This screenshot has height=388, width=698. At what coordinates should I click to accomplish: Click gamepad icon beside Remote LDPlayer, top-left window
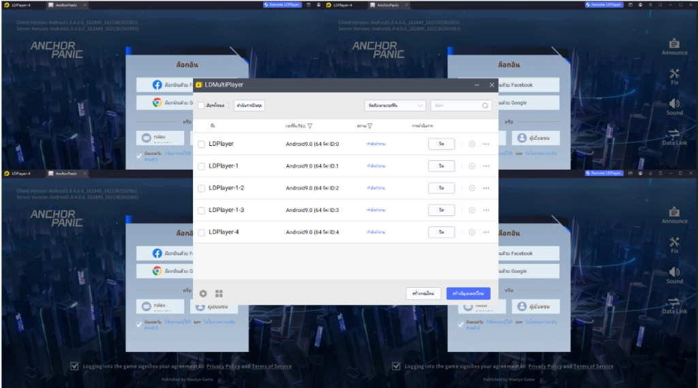(309, 5)
